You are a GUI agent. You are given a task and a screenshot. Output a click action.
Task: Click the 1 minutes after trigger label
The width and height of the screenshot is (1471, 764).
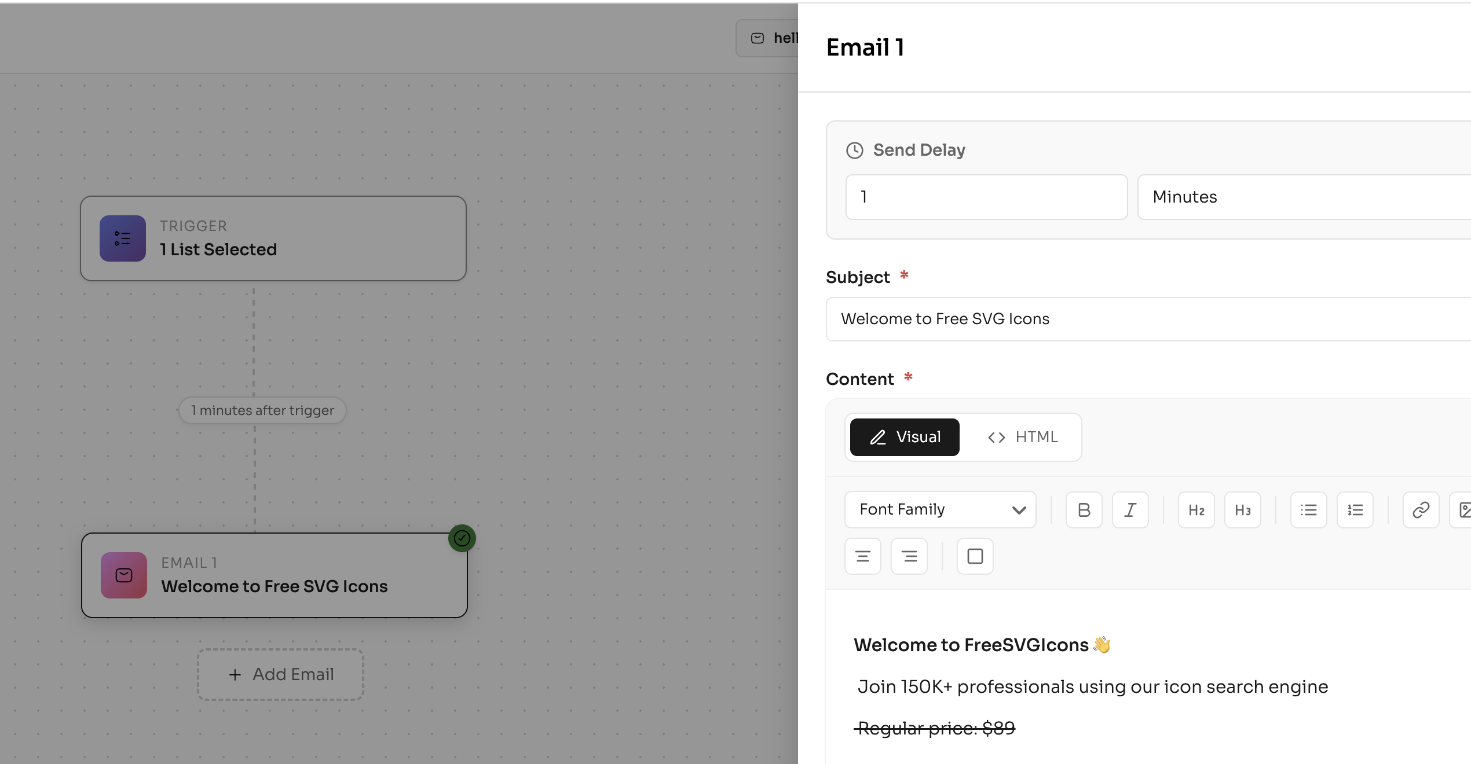[262, 410]
